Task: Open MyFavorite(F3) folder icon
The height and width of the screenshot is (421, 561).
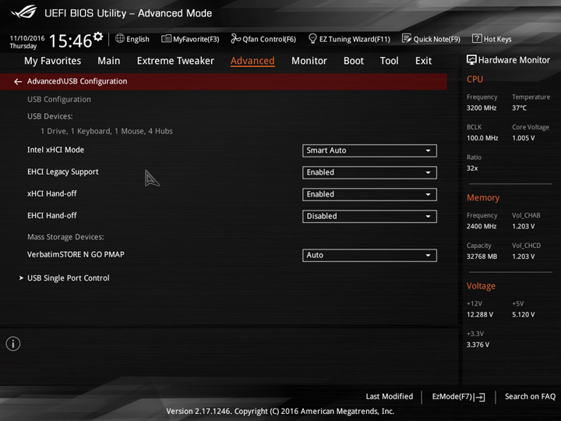Action: point(166,38)
